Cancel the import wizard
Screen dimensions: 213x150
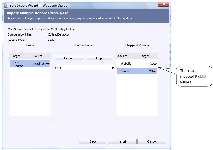(152, 141)
